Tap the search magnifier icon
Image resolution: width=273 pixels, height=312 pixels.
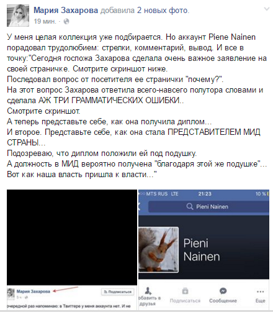(190, 206)
